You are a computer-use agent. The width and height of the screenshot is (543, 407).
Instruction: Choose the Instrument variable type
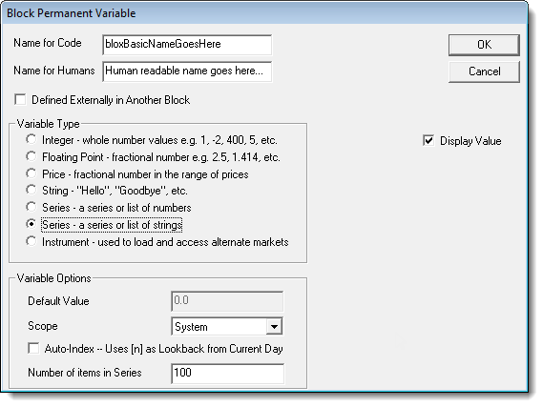pos(31,241)
